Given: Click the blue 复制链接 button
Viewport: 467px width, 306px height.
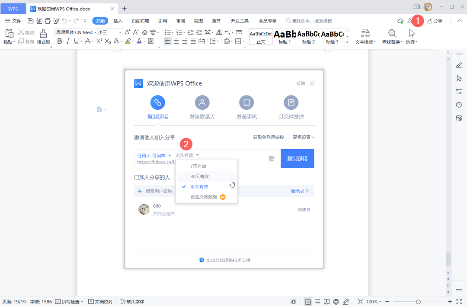Looking at the screenshot, I should [x=297, y=159].
